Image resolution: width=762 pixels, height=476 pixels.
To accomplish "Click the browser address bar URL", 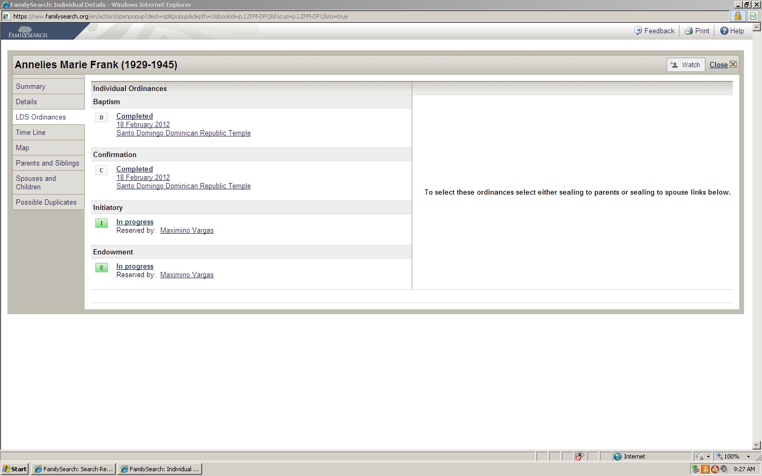I will (180, 16).
